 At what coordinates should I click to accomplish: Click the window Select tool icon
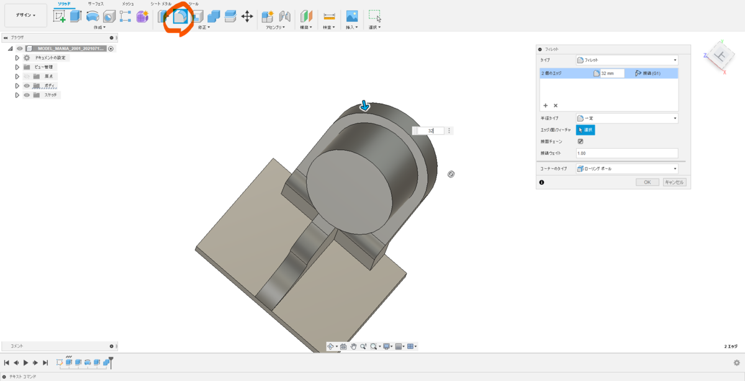pos(374,17)
